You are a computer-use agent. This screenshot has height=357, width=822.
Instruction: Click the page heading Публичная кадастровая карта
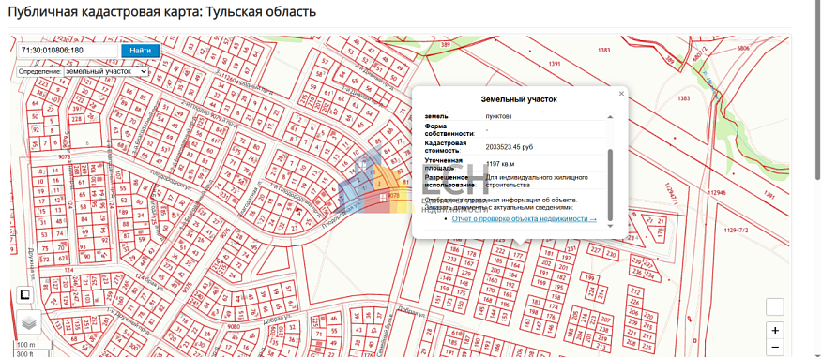pyautogui.click(x=162, y=11)
